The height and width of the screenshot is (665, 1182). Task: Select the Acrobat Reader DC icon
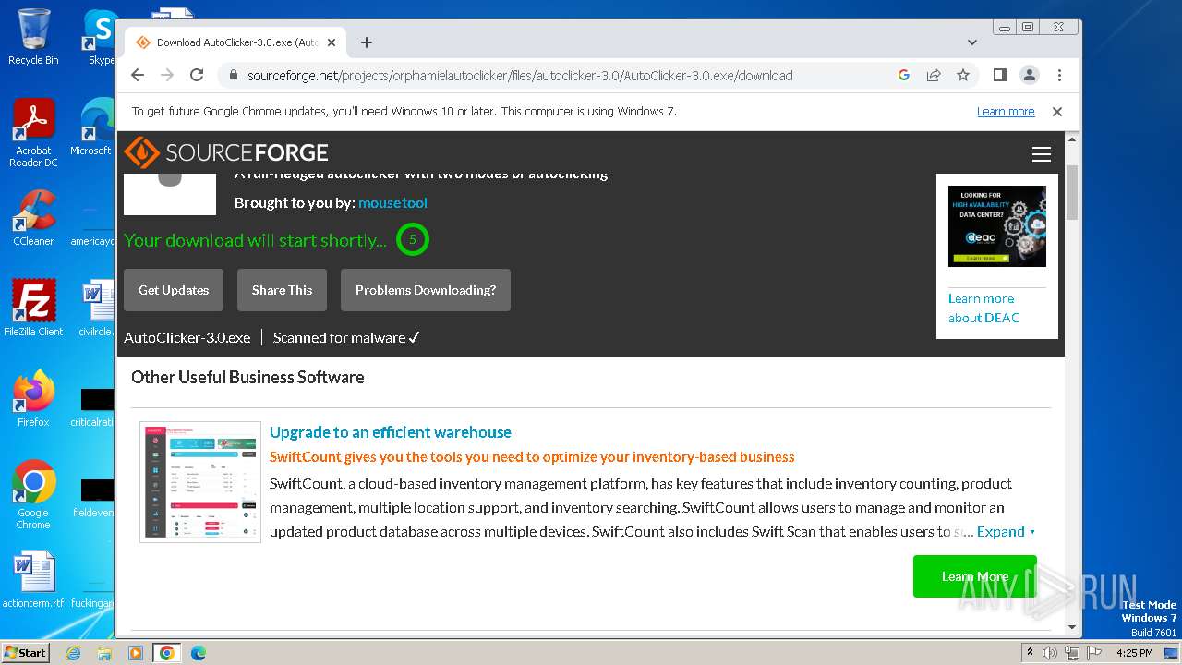(33, 134)
